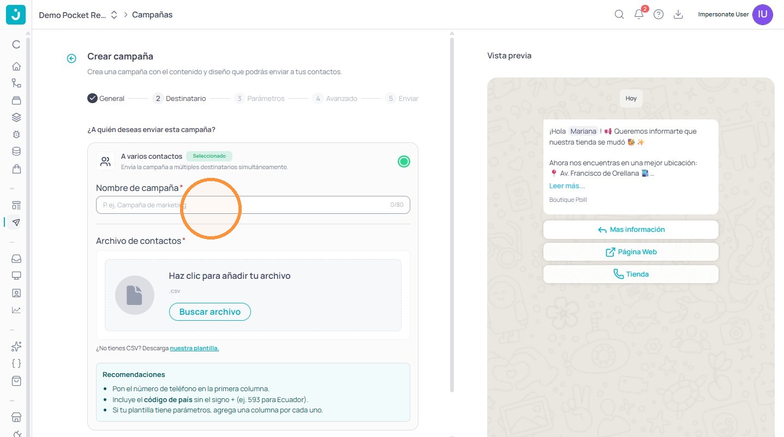The height and width of the screenshot is (437, 784).
Task: Go to the Parámetros step
Action: tap(259, 99)
